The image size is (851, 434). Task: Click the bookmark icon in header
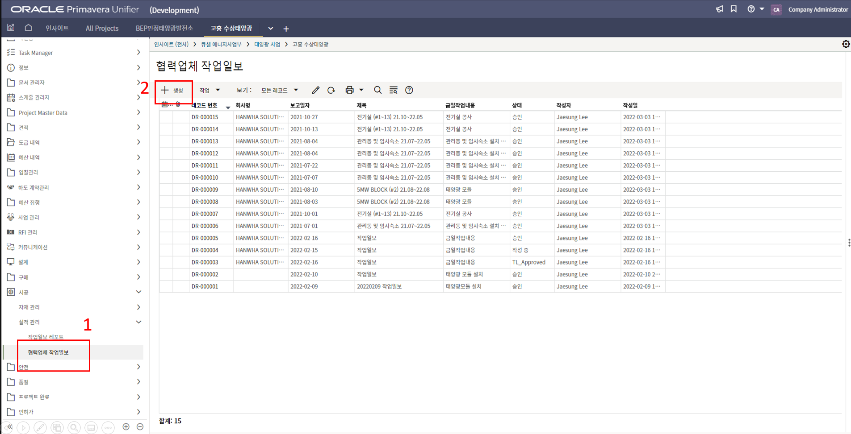(734, 9)
